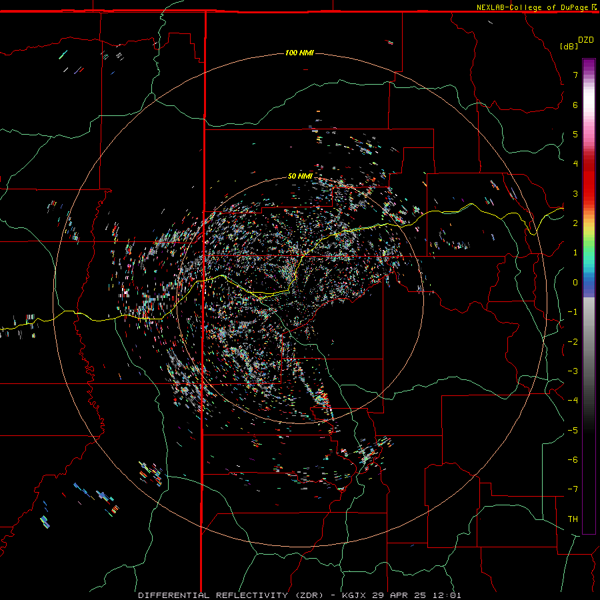Click the 3 tick label on the scale
This screenshot has width=600, height=600.
point(575,193)
